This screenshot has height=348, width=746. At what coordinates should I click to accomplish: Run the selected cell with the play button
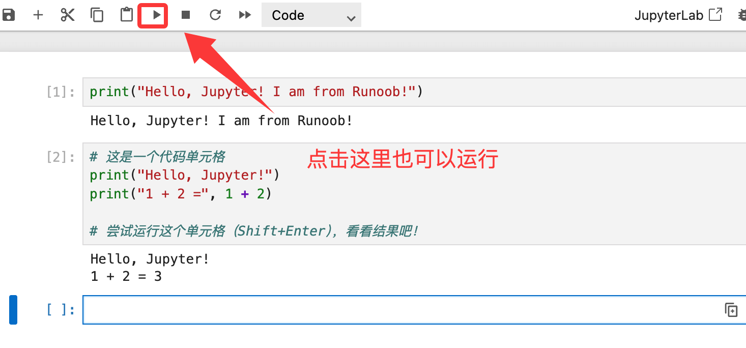[157, 15]
